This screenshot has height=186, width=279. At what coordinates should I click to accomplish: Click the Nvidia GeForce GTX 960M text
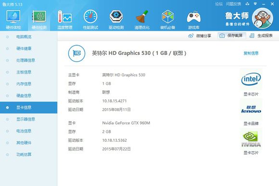[126, 123]
